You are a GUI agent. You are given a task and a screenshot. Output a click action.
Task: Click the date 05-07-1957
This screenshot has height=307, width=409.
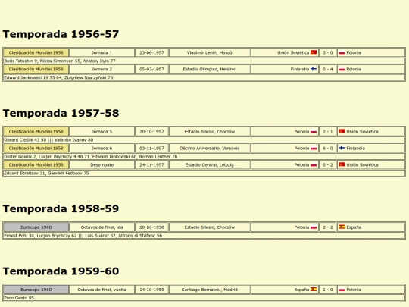[x=151, y=69]
